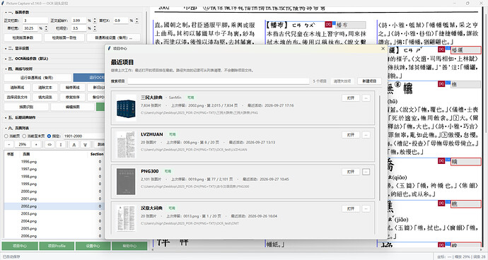Collapse section 四、画线与校对
Screen dimensions: 488x260
pos(19,69)
